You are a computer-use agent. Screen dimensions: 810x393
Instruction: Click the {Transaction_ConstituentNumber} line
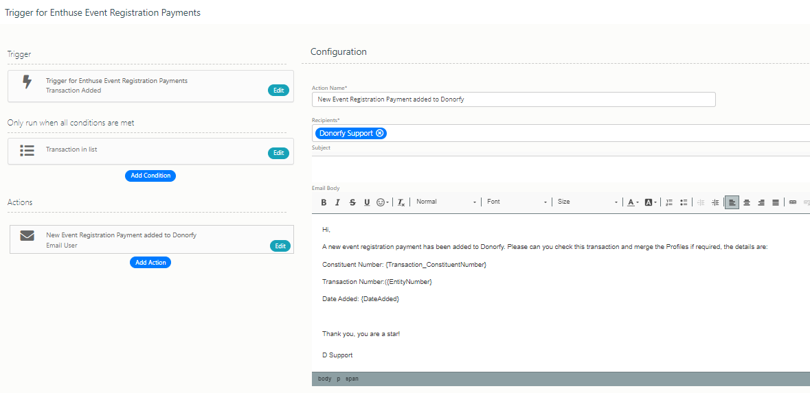(x=405, y=265)
